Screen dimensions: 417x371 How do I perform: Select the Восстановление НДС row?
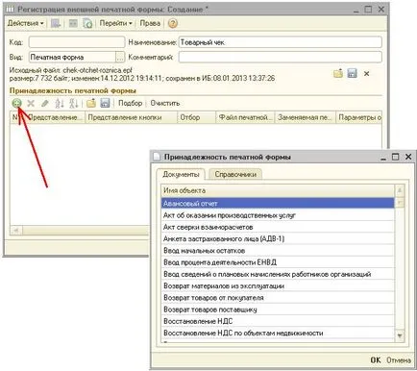(278, 321)
